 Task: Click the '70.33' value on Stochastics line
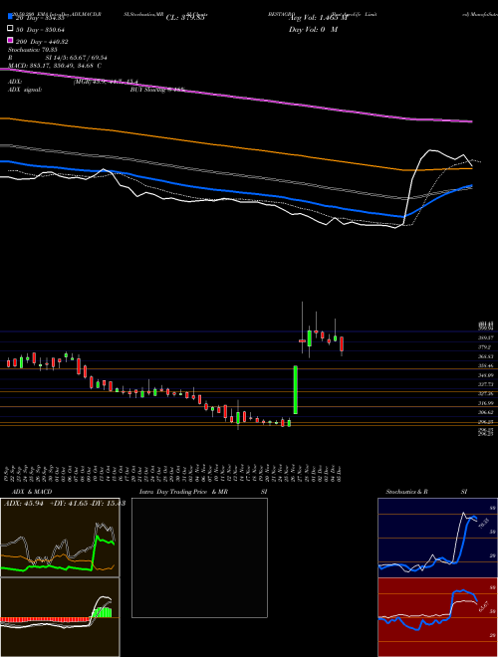pos(484,524)
